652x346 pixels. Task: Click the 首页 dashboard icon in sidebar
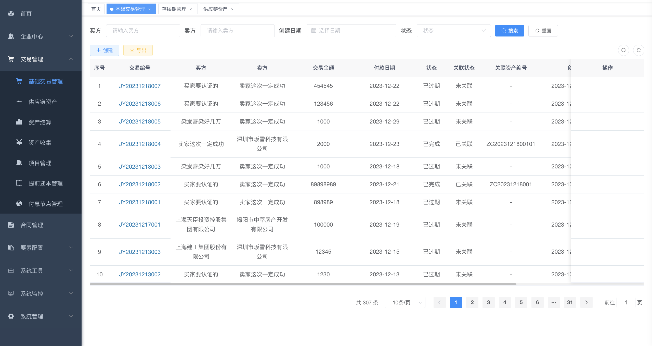point(11,14)
